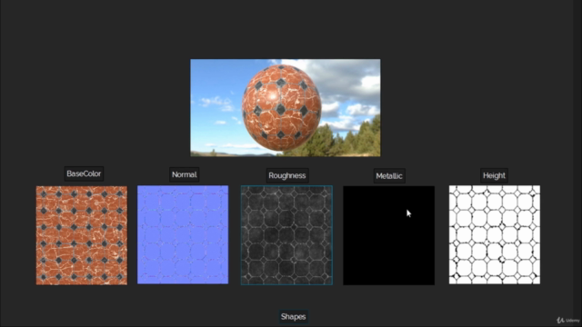This screenshot has width=582, height=327.
Task: Click the Height label
Action: (x=494, y=175)
